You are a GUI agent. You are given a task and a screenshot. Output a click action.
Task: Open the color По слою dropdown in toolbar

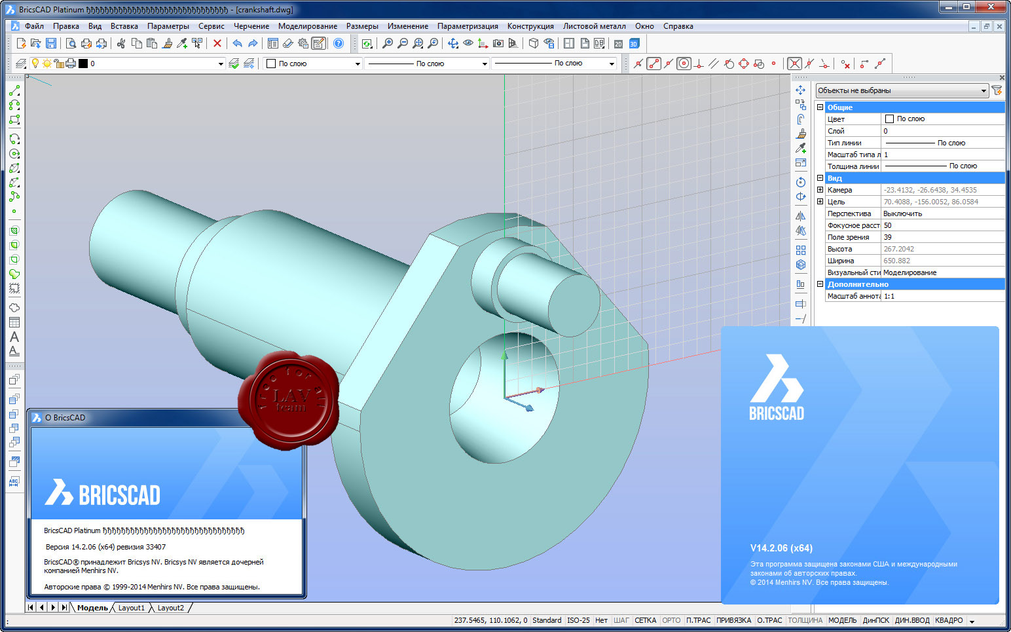click(358, 64)
